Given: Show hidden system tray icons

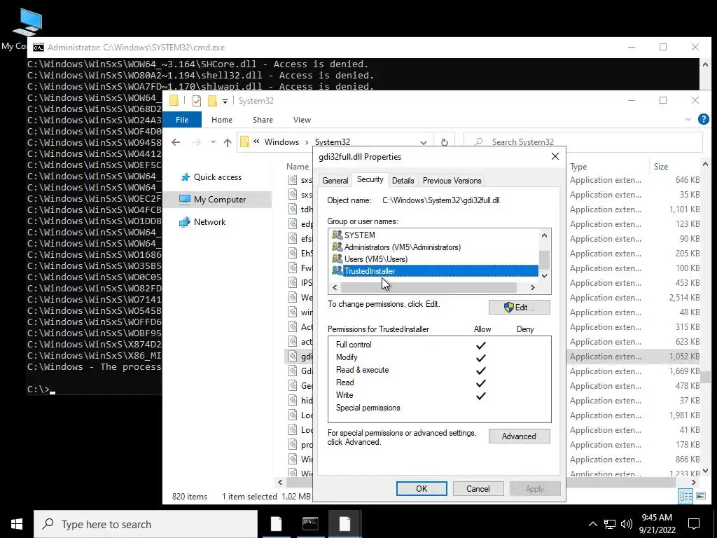Looking at the screenshot, I should point(592,524).
